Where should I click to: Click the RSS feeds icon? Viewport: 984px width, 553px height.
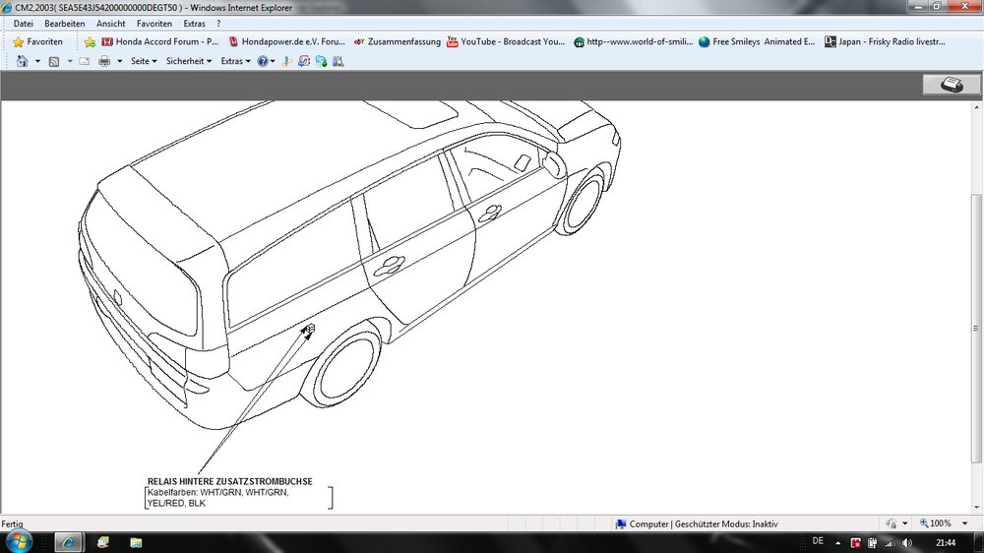(x=54, y=61)
